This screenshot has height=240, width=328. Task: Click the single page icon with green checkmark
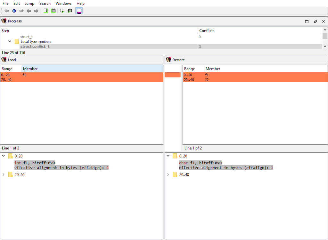click(62, 11)
